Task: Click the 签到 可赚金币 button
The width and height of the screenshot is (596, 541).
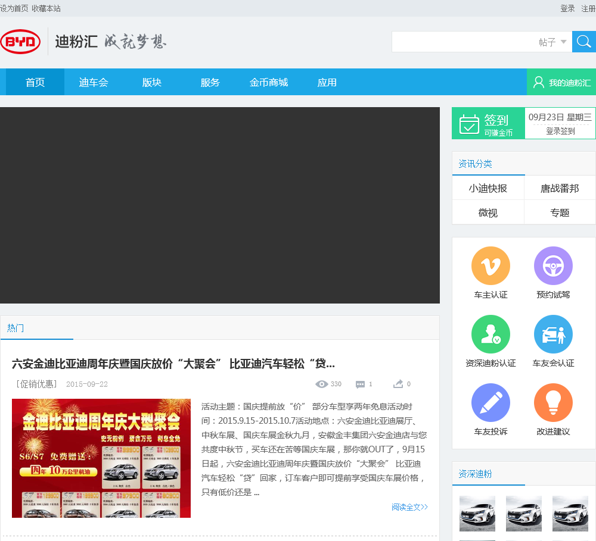Action: click(489, 123)
